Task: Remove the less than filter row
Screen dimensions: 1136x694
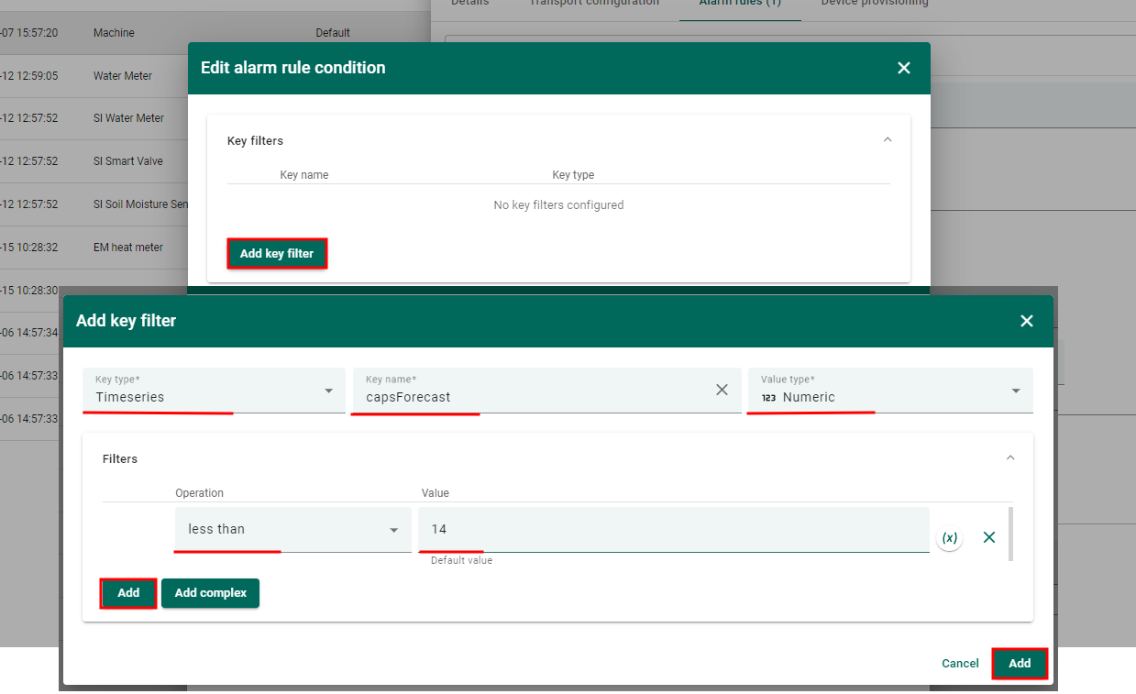Action: click(988, 538)
